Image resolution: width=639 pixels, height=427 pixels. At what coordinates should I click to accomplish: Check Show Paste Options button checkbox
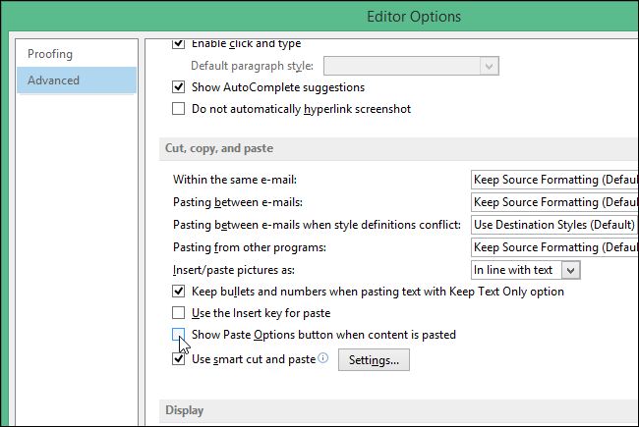(179, 335)
